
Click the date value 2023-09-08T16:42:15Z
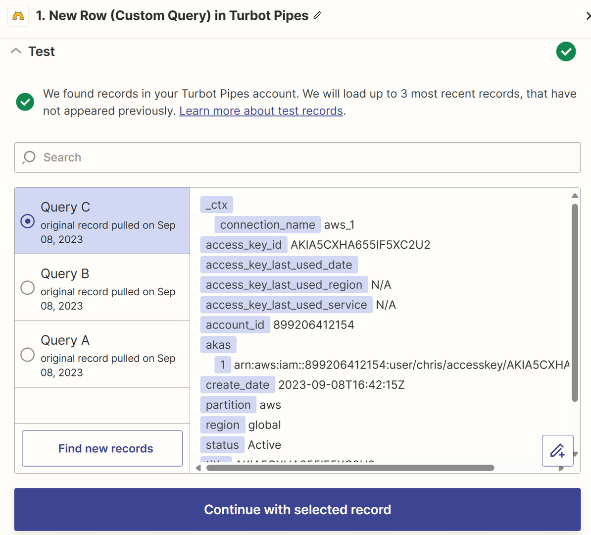[342, 385]
